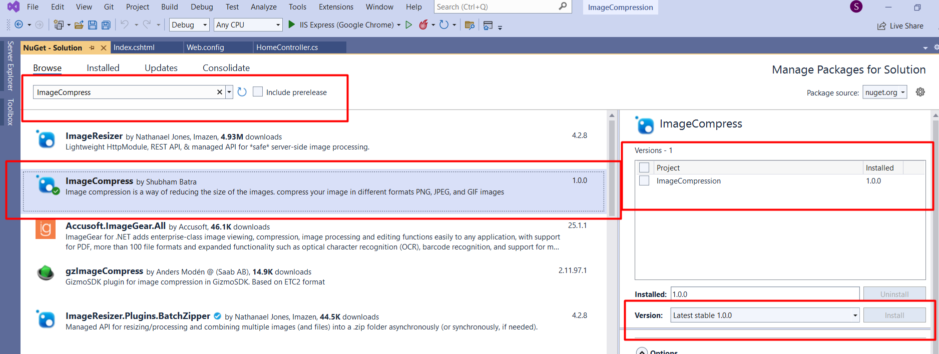The width and height of the screenshot is (939, 354).
Task: Refresh the NuGet search results
Action: click(242, 92)
